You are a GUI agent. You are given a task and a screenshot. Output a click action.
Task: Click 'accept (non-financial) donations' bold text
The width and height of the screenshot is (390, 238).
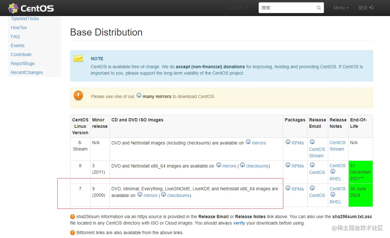tap(210, 67)
